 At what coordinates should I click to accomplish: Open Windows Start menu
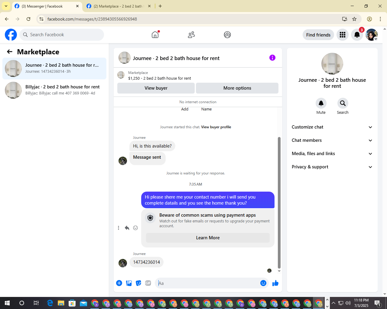click(x=7, y=303)
